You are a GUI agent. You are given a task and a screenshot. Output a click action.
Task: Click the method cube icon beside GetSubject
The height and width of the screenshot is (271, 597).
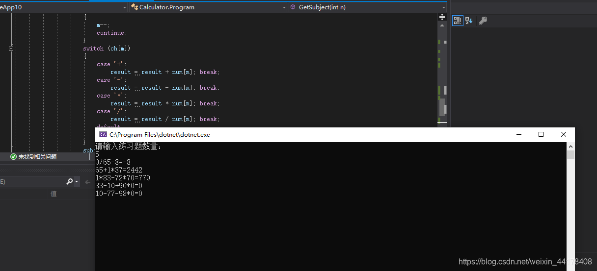coord(293,7)
